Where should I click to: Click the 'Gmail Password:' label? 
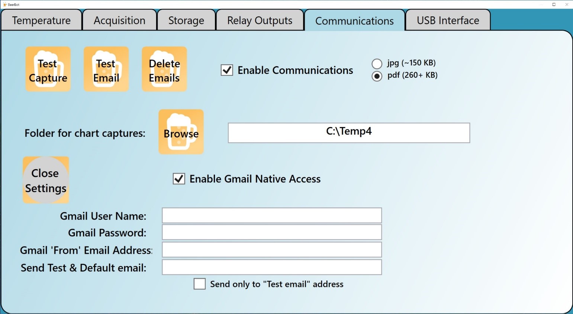(107, 233)
